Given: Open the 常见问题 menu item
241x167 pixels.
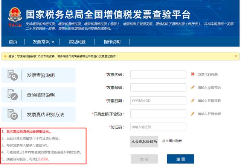Looking at the screenshot, I should point(77,42).
